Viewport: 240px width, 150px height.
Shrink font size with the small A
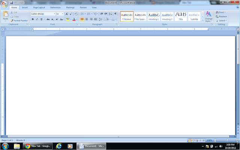(71, 14)
